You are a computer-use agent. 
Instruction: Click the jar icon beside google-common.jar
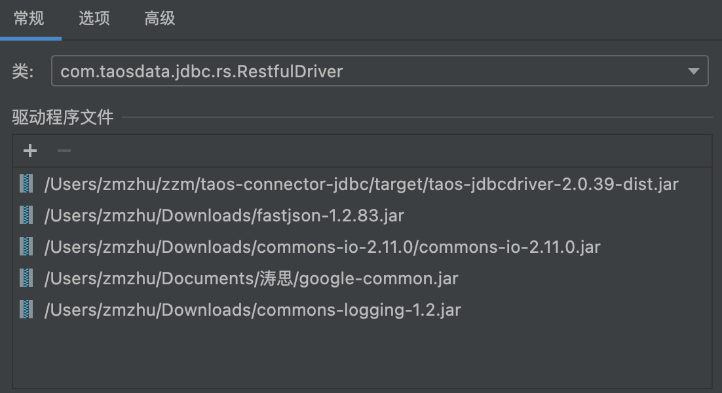tap(26, 278)
